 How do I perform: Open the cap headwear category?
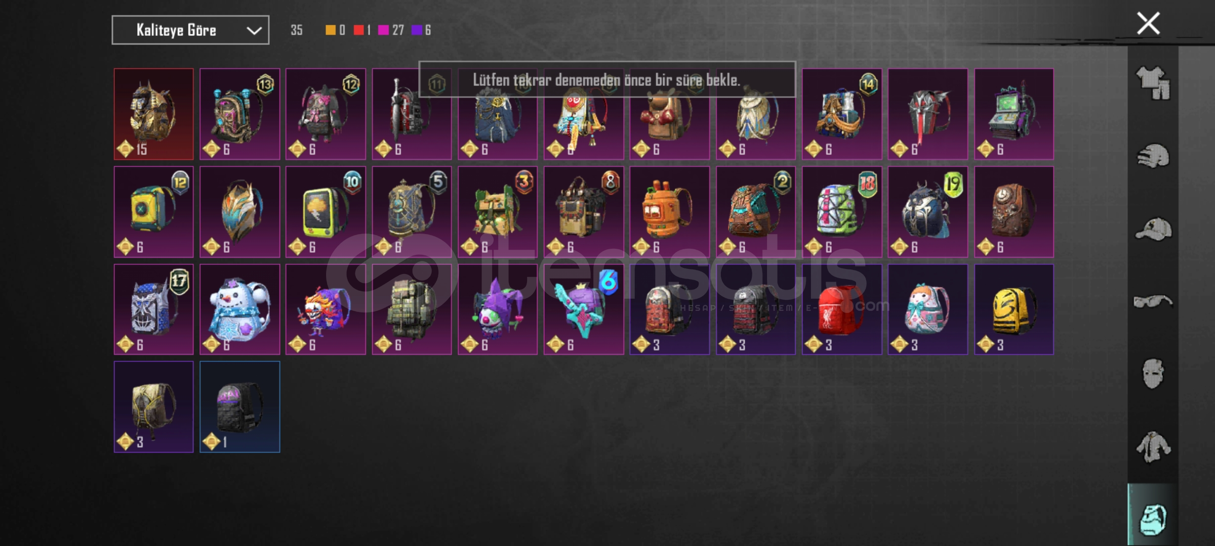click(1153, 229)
